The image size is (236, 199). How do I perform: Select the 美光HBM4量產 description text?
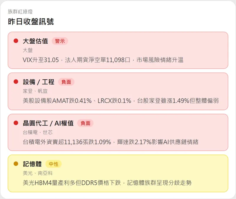click(x=107, y=183)
